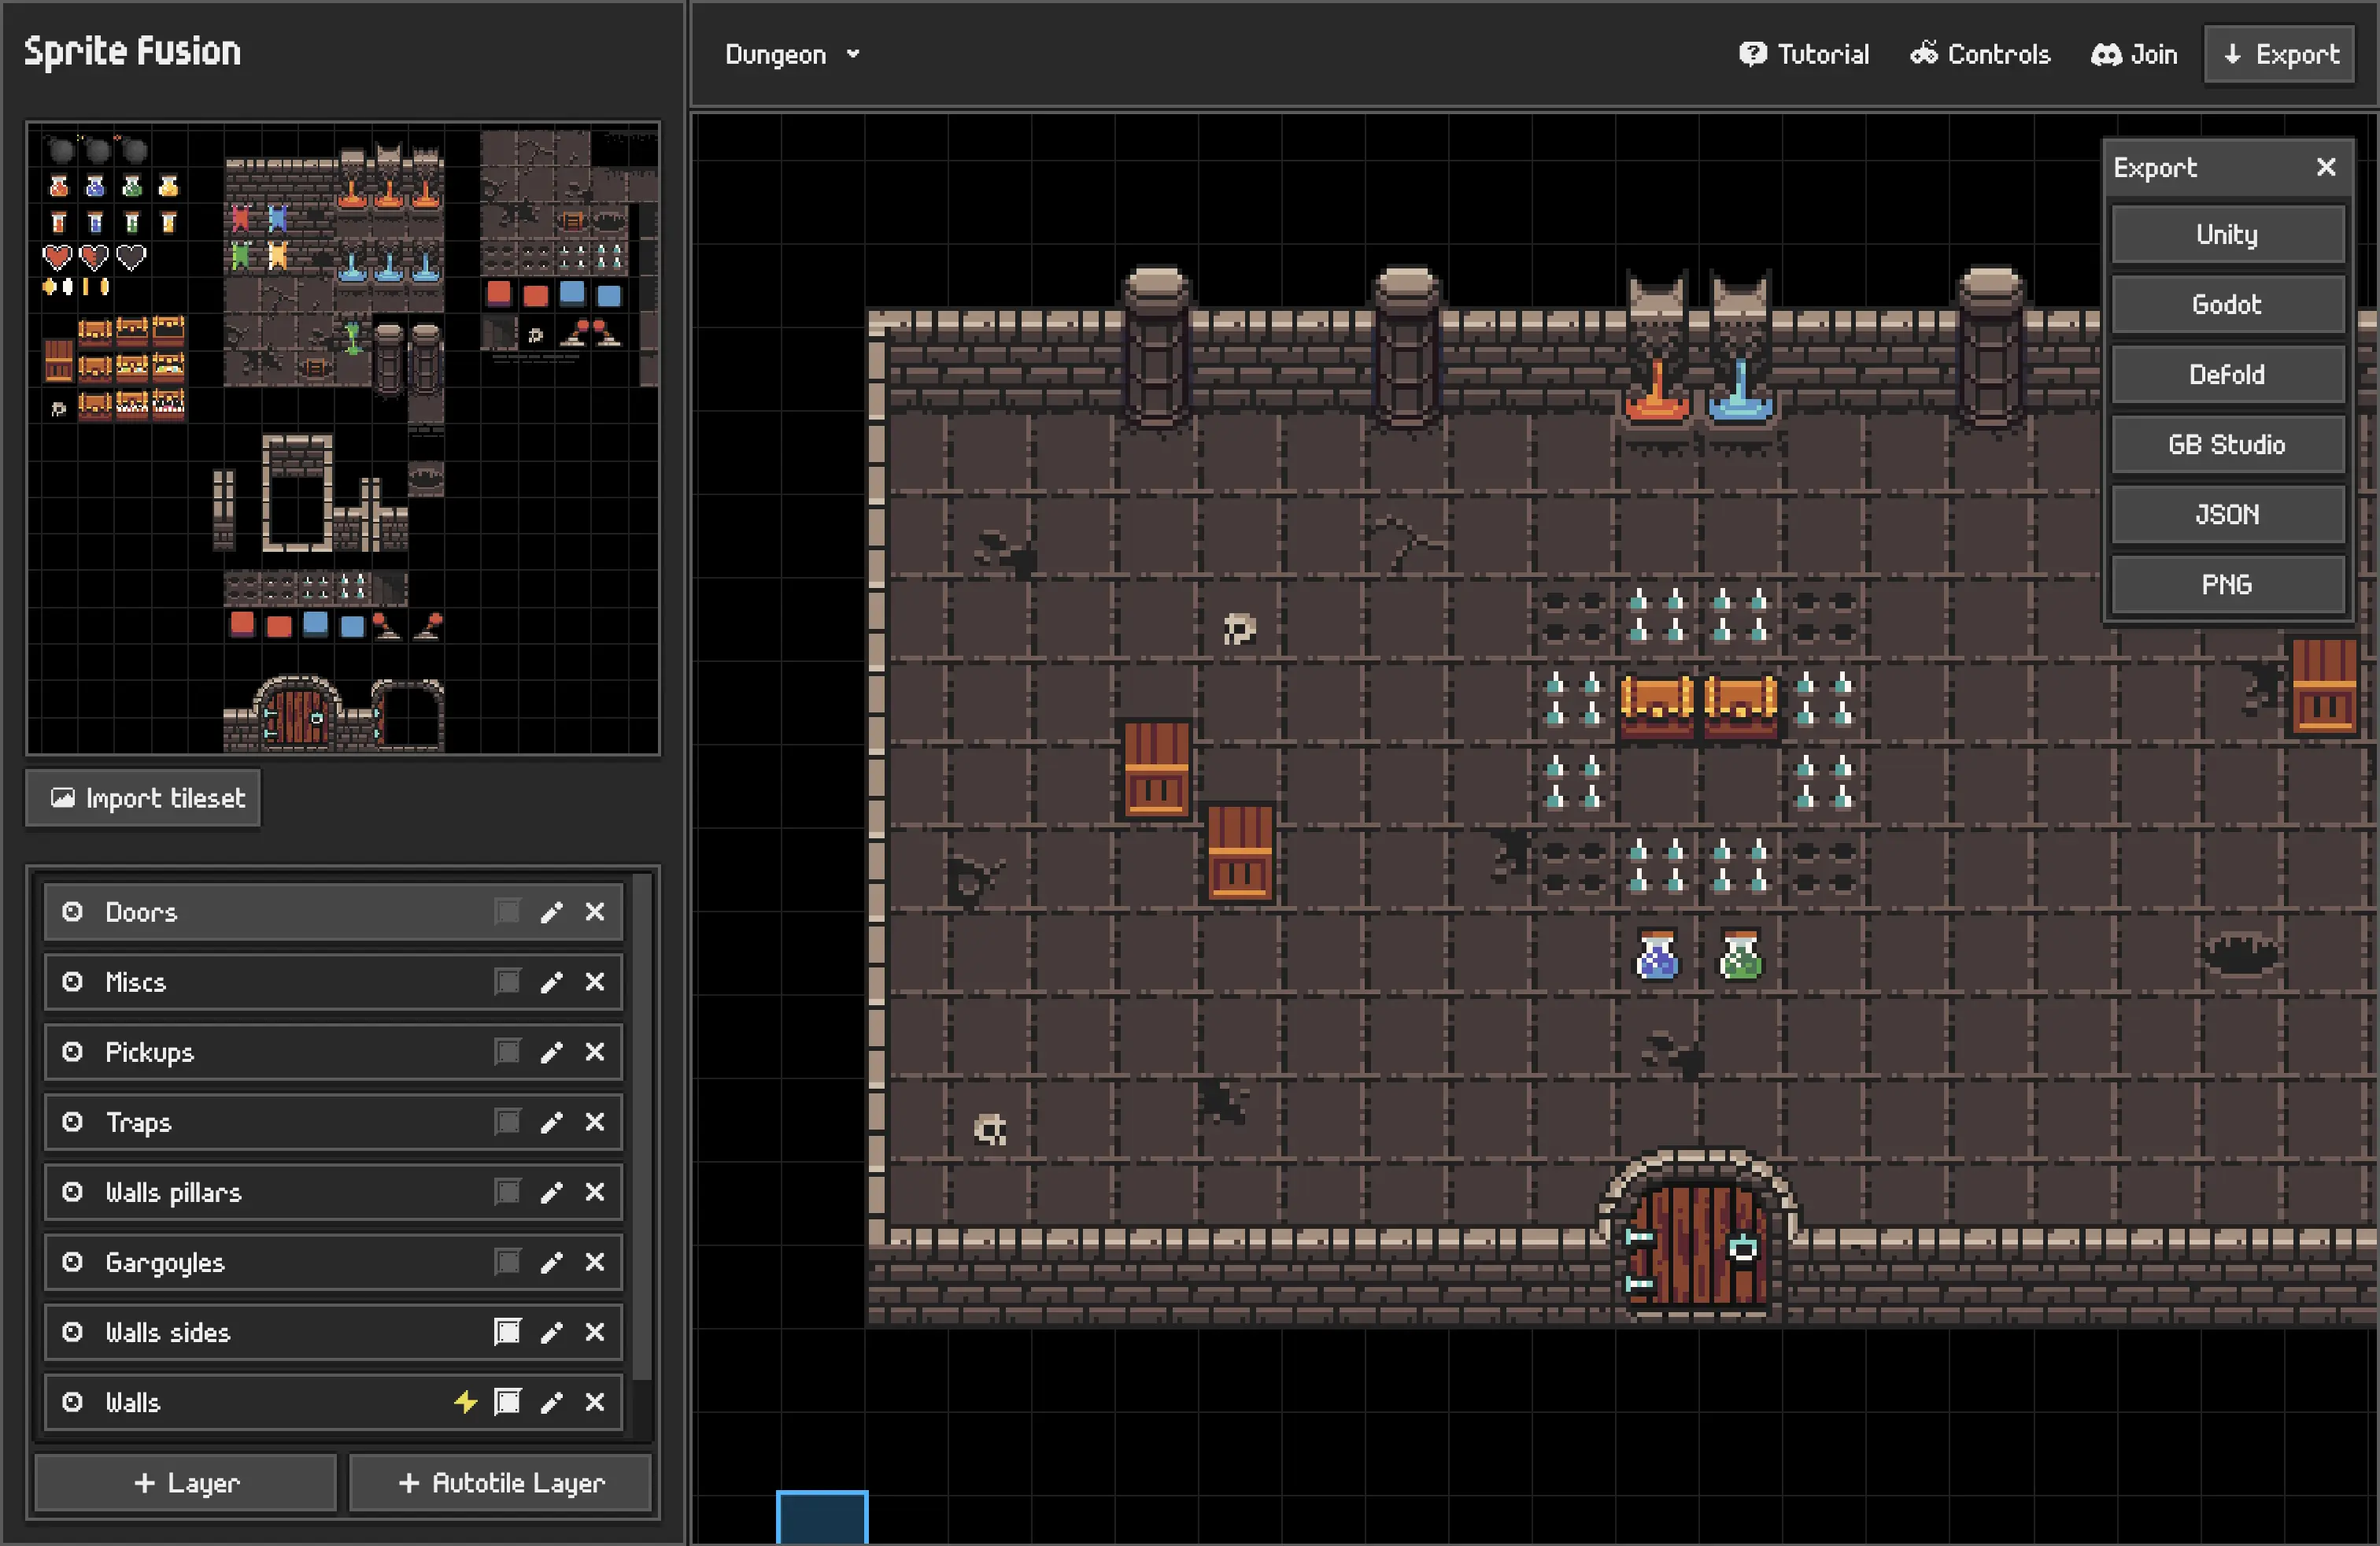Delete the Walls pillars layer
The image size is (2380, 1546).
pos(595,1191)
